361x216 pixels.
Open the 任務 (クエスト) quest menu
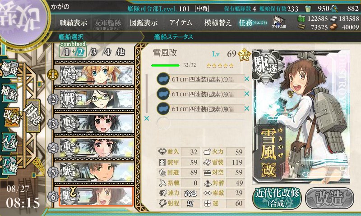253,22
